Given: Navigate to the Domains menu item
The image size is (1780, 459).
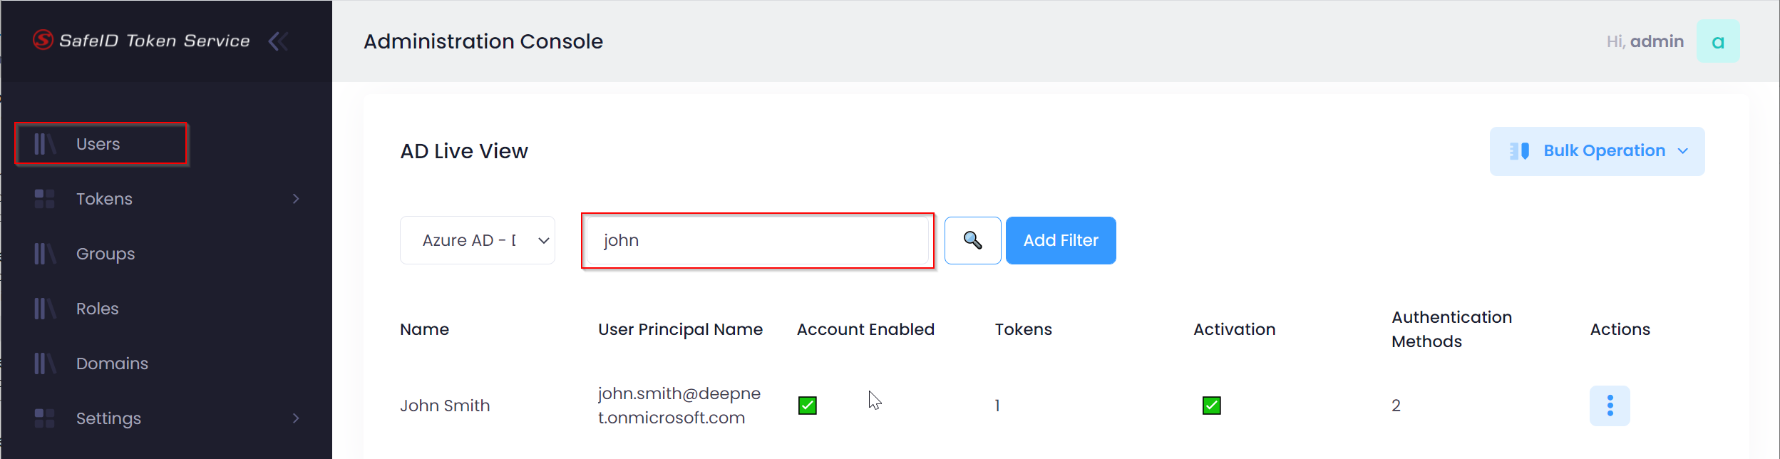Looking at the screenshot, I should point(112,363).
